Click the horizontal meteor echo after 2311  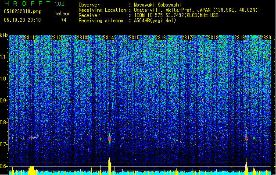coord(32,138)
